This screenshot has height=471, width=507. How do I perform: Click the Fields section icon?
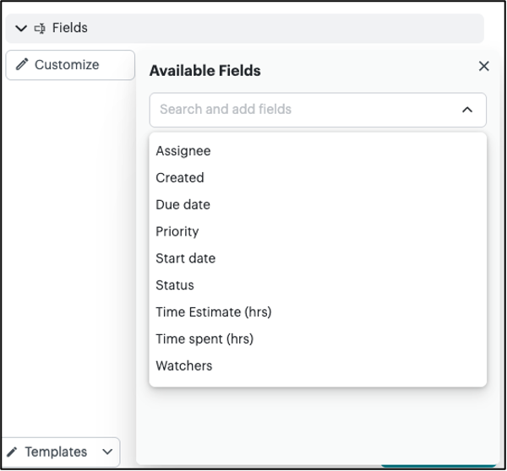tap(40, 28)
